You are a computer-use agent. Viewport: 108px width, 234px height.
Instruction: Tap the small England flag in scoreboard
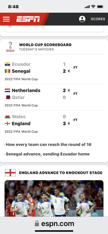click(8, 123)
